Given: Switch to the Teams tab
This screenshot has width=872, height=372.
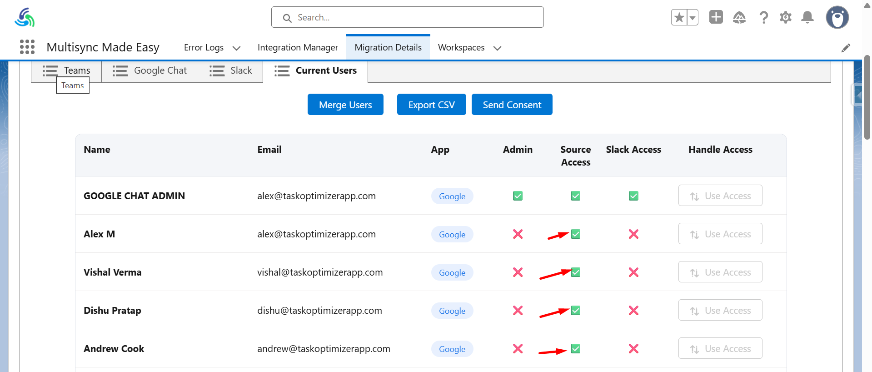Looking at the screenshot, I should click(x=66, y=70).
